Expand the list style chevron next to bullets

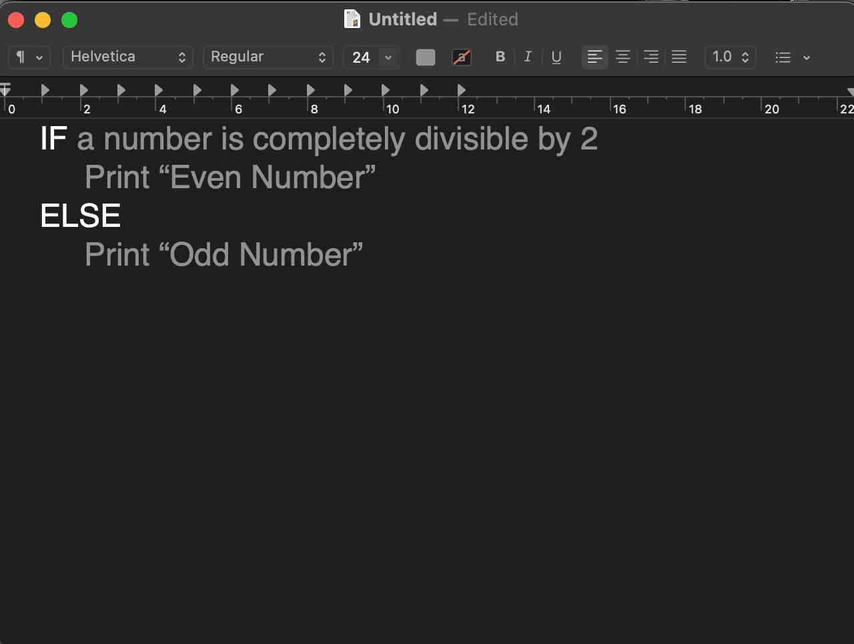coord(807,58)
